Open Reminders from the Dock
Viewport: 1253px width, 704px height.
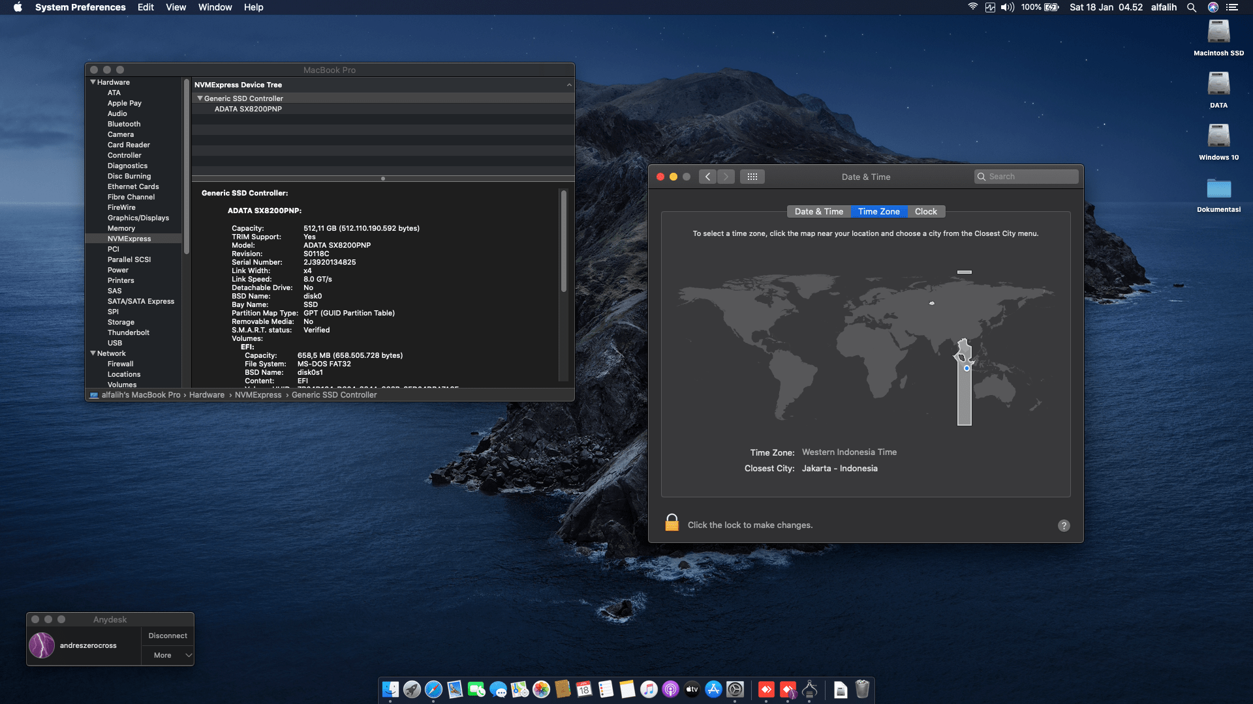point(606,689)
